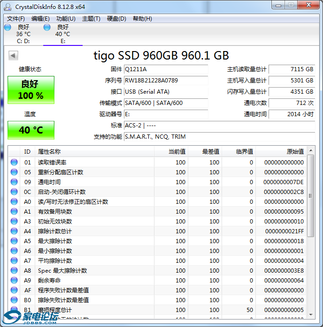Click the interface field USB (Serial ATA)
Image resolution: width=323 pixels, height=327 pixels.
pos(166,92)
